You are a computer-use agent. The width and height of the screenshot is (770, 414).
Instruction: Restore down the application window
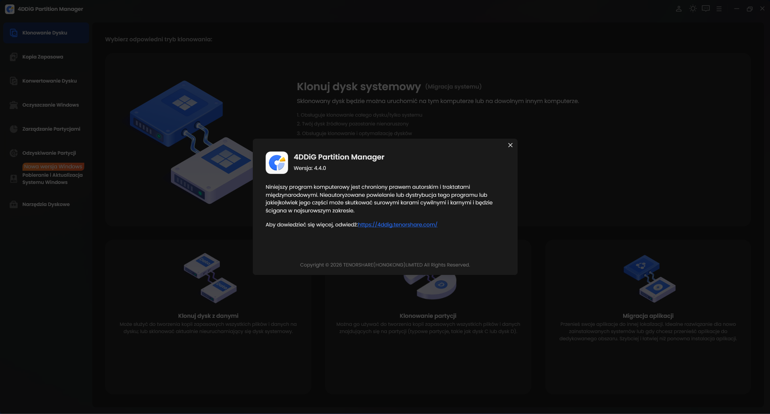(x=750, y=9)
